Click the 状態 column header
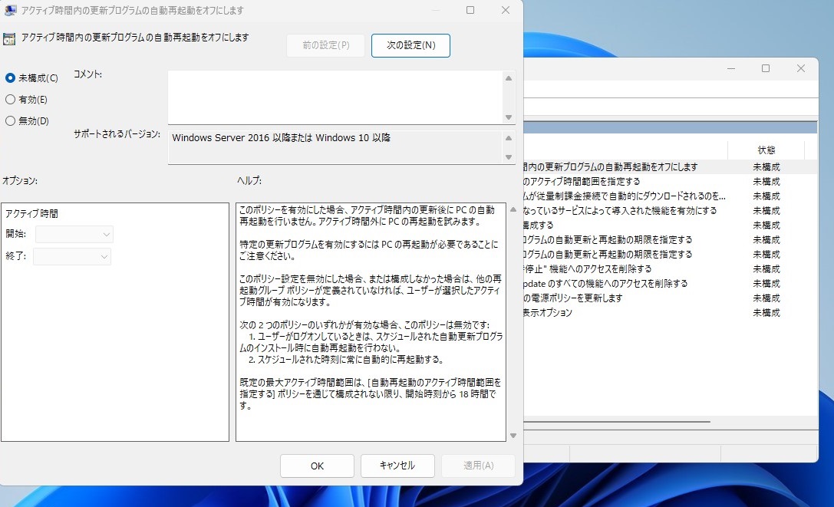 [766, 150]
